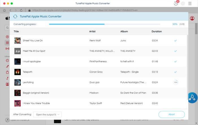Click the Levitating album art thumbnail

point(18,82)
